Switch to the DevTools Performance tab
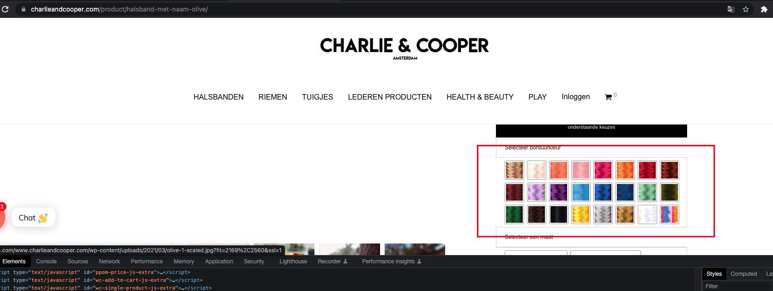 click(x=147, y=261)
